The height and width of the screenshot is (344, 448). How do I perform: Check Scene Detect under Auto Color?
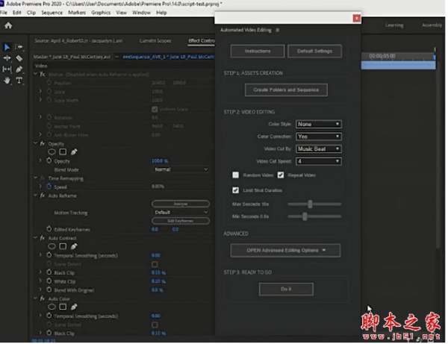[x=155, y=325]
